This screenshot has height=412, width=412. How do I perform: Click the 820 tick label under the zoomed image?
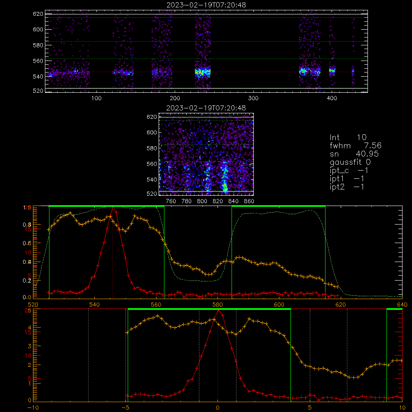(218, 201)
